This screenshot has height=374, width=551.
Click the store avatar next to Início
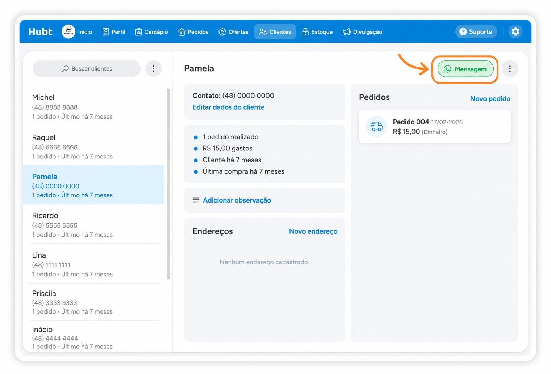[x=68, y=32]
